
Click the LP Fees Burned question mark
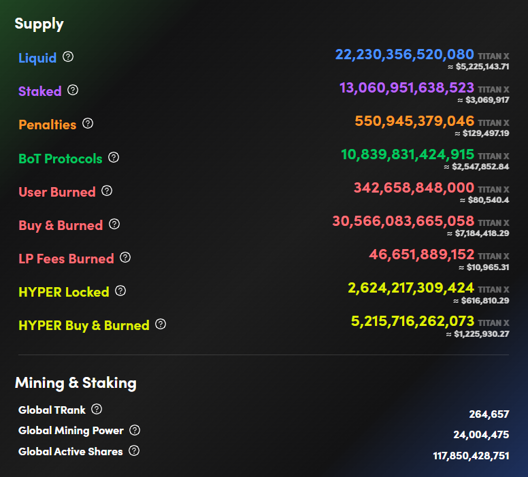coord(125,257)
